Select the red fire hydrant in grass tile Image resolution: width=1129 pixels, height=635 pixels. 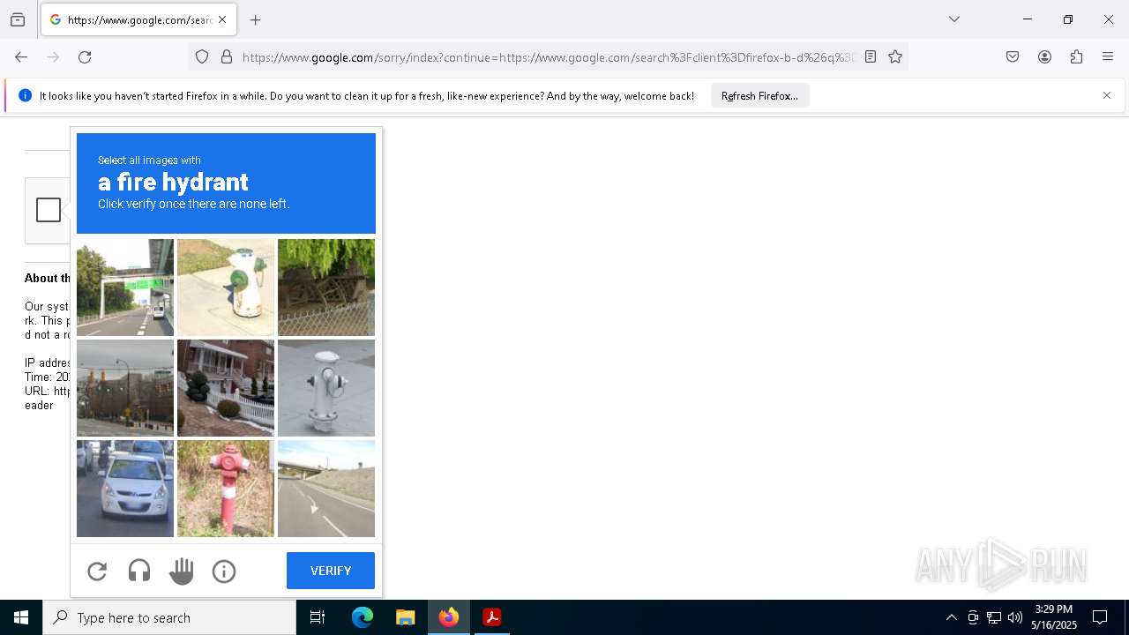(226, 489)
